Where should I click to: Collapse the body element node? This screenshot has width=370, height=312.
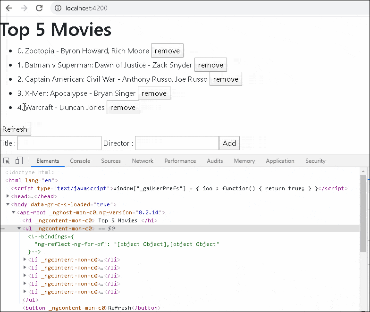(x=7, y=204)
